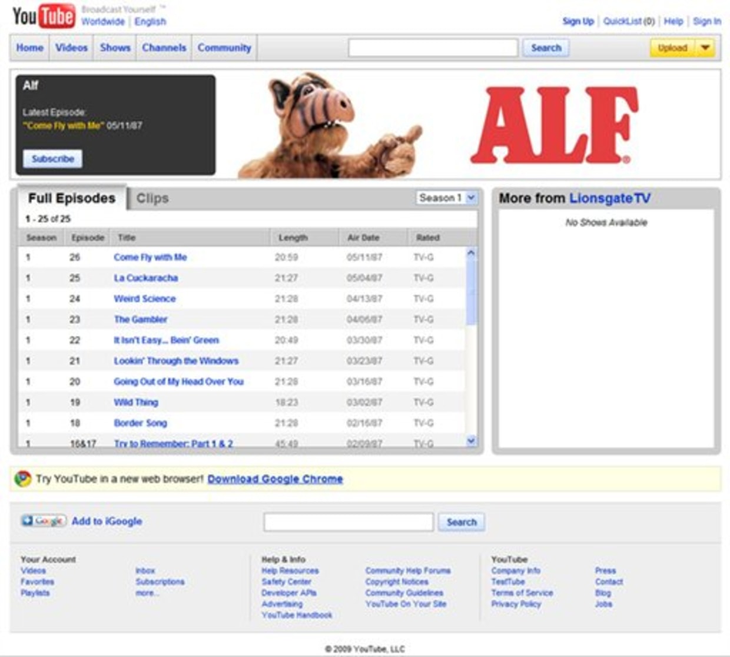Open the Privacy Policy footer link
Image resolution: width=730 pixels, height=657 pixels.
coord(516,604)
